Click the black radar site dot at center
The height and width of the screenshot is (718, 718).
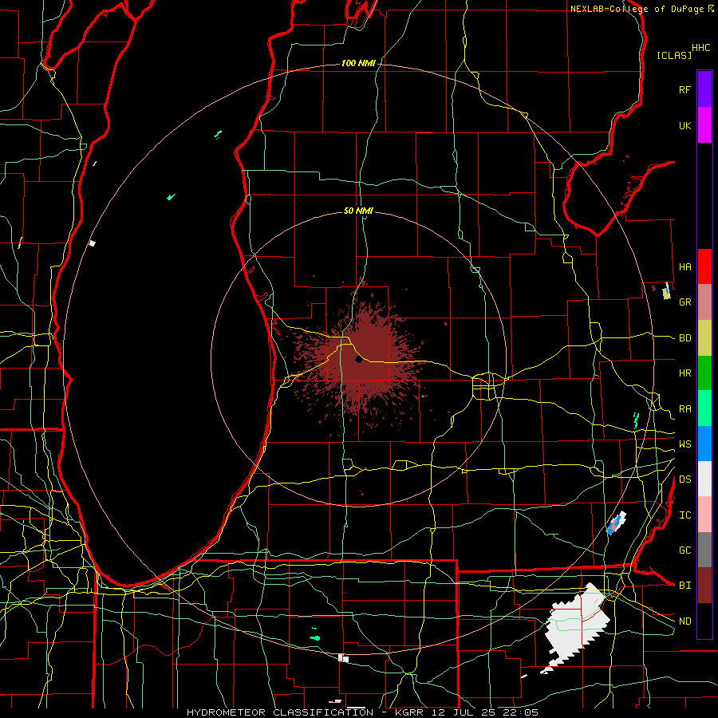pos(358,360)
